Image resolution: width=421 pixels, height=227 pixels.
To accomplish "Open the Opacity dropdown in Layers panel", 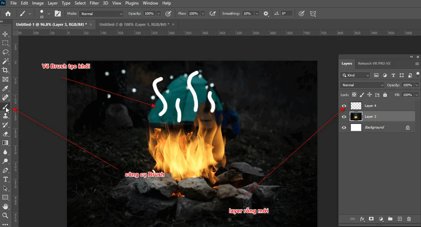I will click(417, 85).
